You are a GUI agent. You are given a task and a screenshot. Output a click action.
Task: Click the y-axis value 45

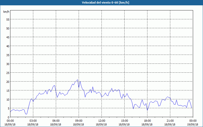[x=8, y=37]
